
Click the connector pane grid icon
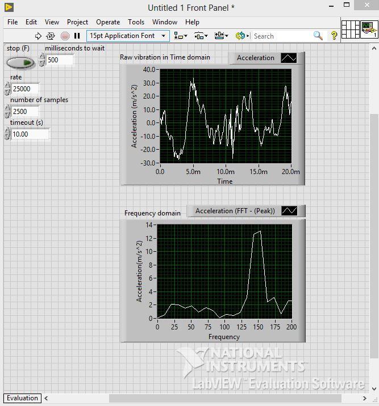coord(351,29)
